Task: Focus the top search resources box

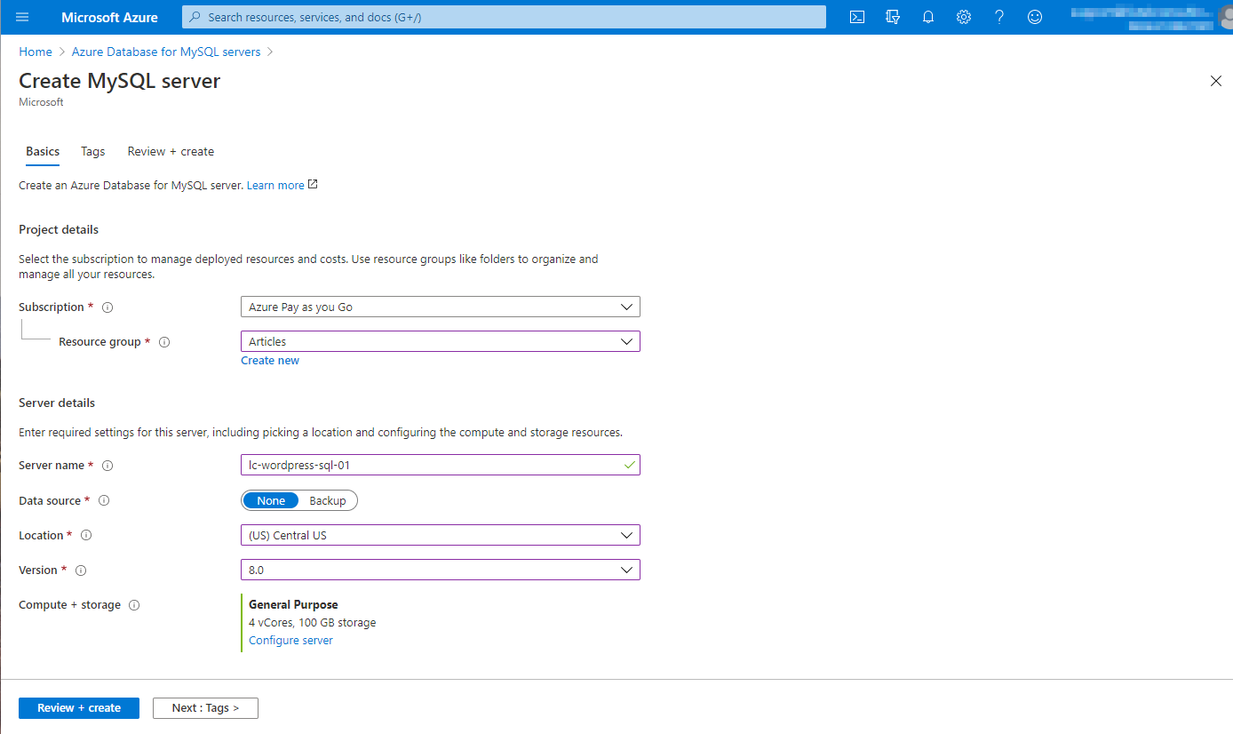Action: [504, 17]
